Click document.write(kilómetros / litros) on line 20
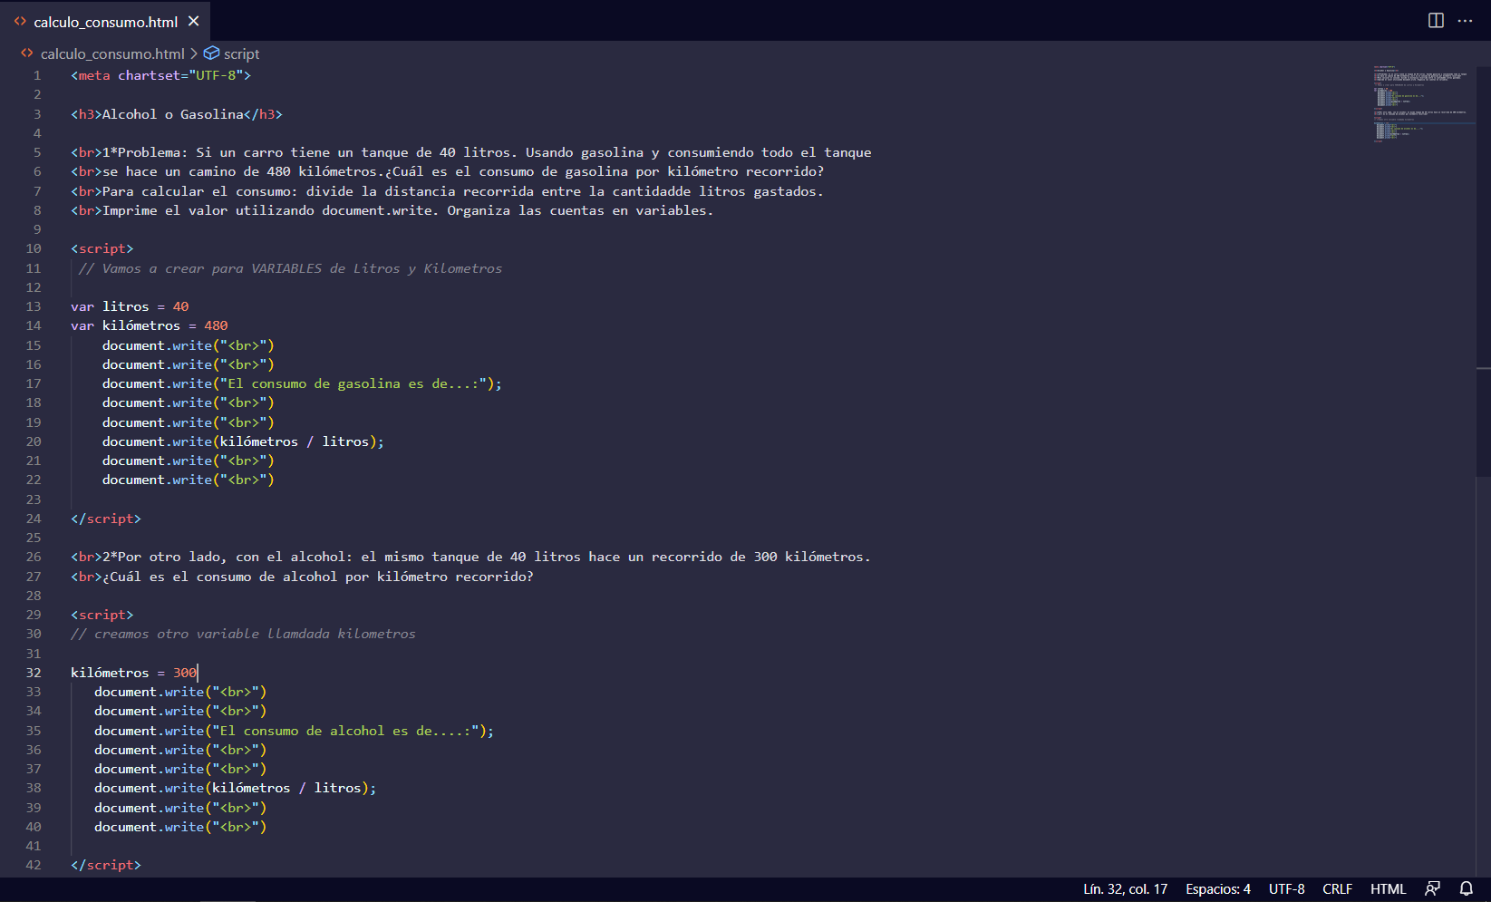Viewport: 1491px width, 902px height. [x=243, y=441]
